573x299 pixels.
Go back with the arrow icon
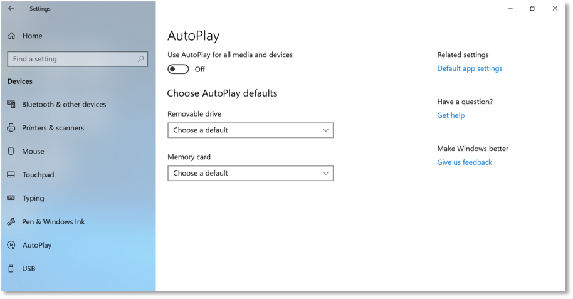click(11, 8)
